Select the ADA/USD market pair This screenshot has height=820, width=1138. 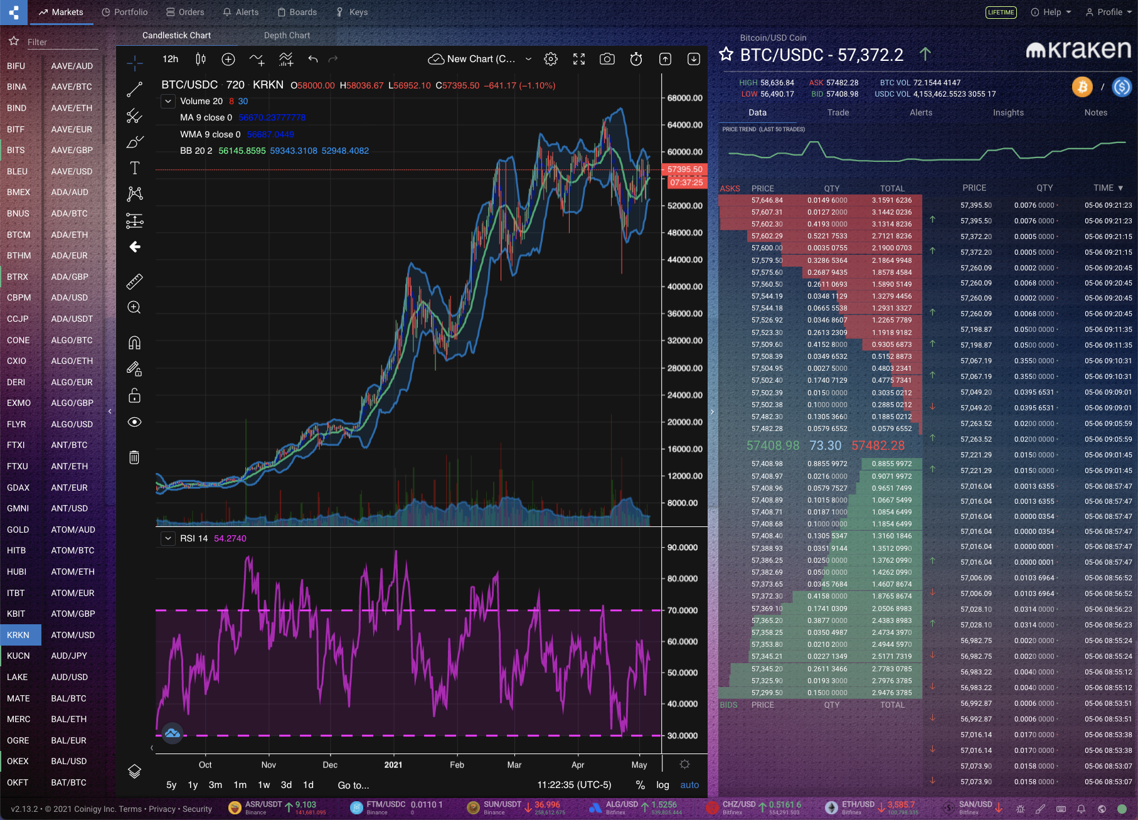[70, 297]
